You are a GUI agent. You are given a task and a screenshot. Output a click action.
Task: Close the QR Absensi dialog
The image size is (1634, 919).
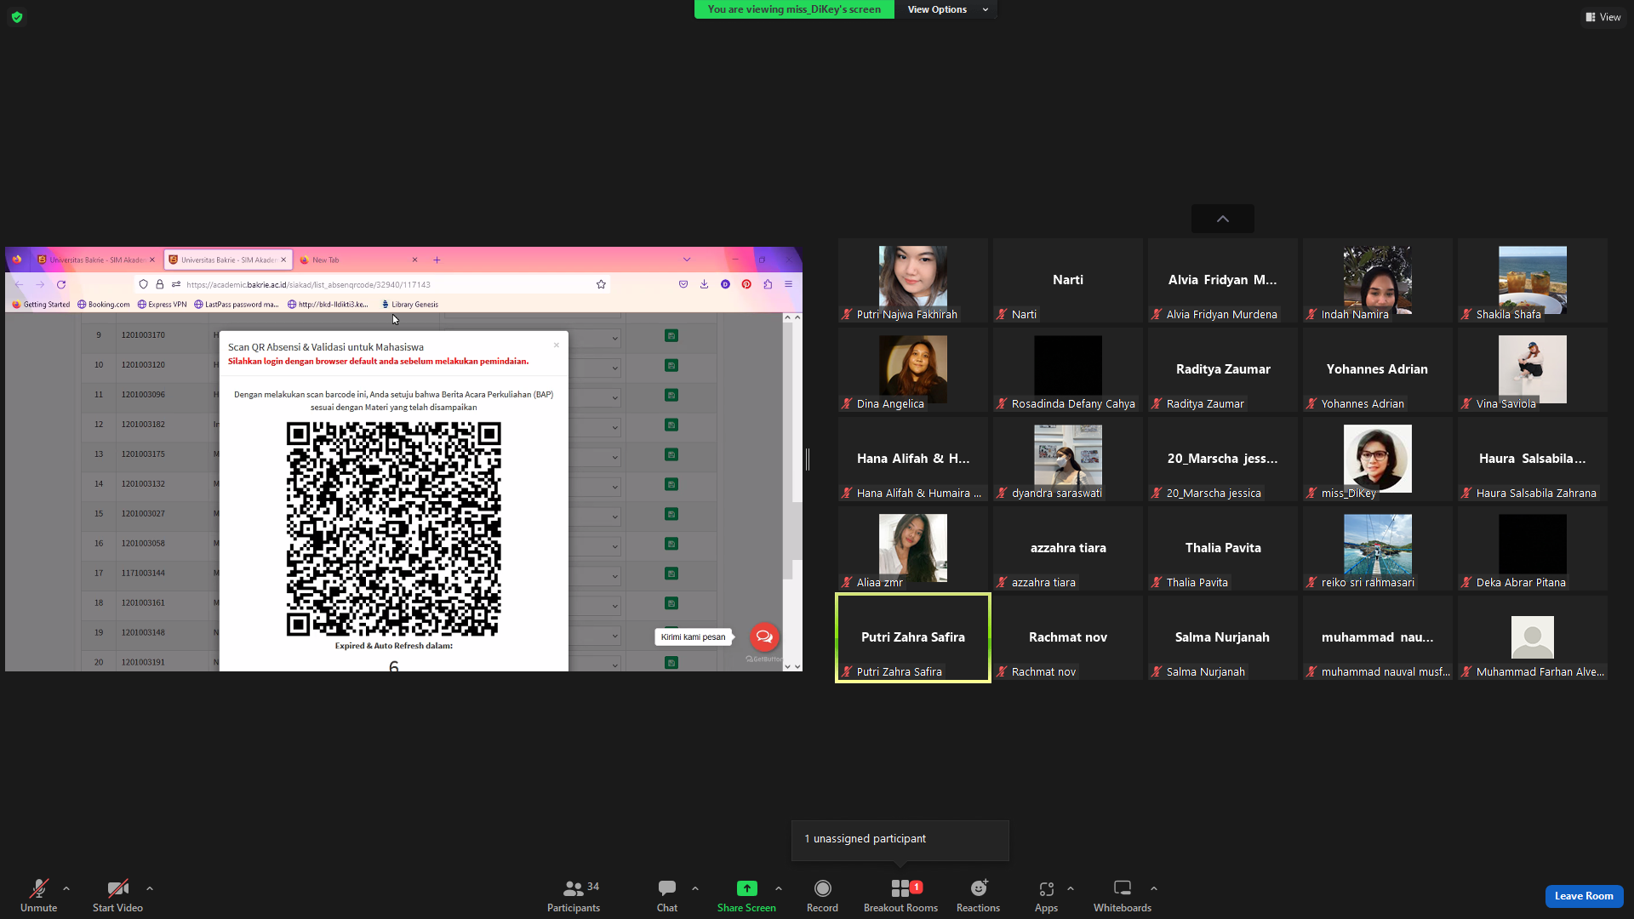tap(557, 345)
